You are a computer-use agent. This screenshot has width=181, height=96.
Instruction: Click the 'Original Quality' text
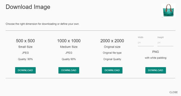coord(112,59)
